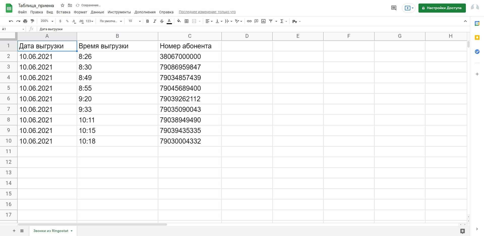Image resolution: width=484 pixels, height=236 pixels.
Task: Click the undo arrow icon
Action: 11,21
